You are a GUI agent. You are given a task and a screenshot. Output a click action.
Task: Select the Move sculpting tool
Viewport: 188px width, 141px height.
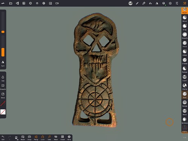pyautogui.click(x=185, y=18)
